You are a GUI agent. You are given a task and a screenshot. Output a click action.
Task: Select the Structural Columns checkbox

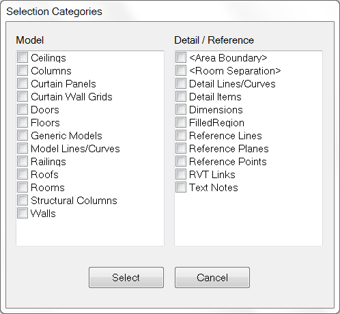(23, 200)
